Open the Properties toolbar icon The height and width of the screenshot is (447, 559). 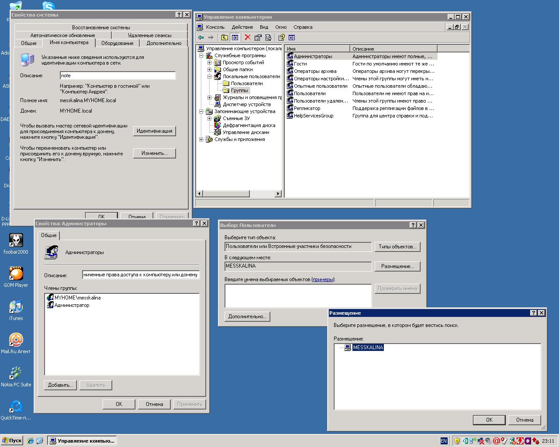coord(258,38)
